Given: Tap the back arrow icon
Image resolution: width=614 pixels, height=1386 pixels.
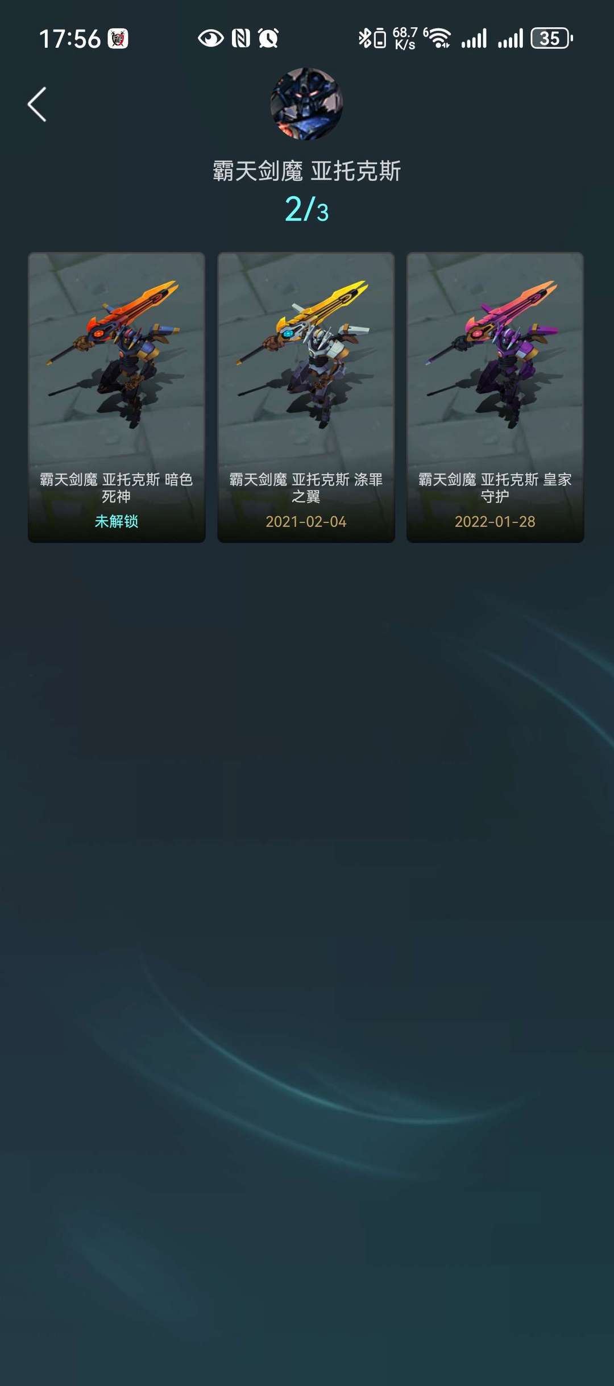Looking at the screenshot, I should tap(37, 104).
